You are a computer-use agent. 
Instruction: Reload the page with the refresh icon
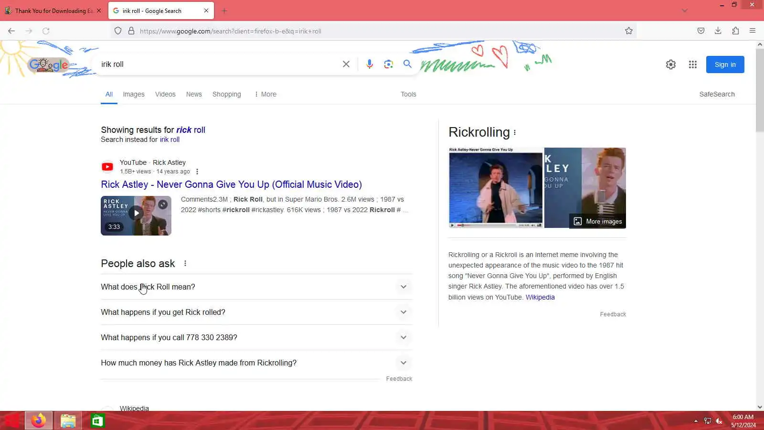[46, 31]
